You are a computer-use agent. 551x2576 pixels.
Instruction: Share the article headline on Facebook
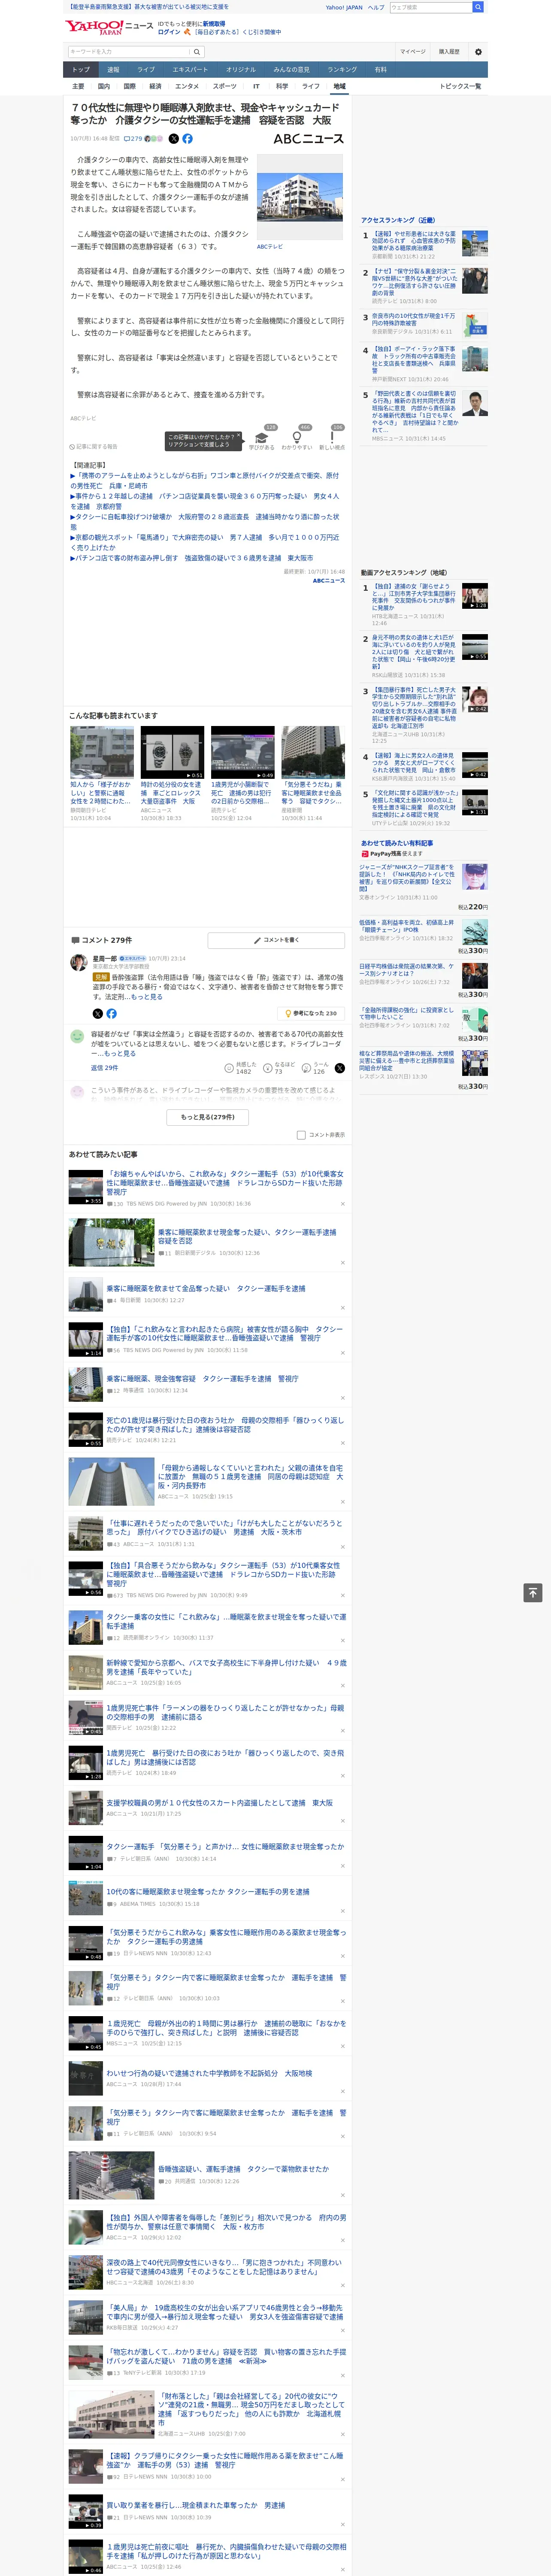(187, 139)
